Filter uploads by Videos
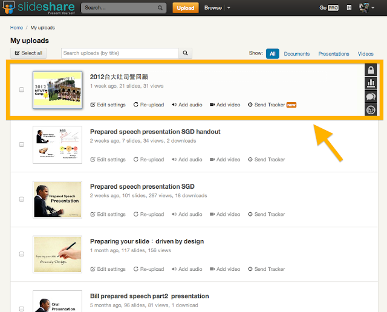Viewport: 387px width, 312px height. (x=365, y=54)
